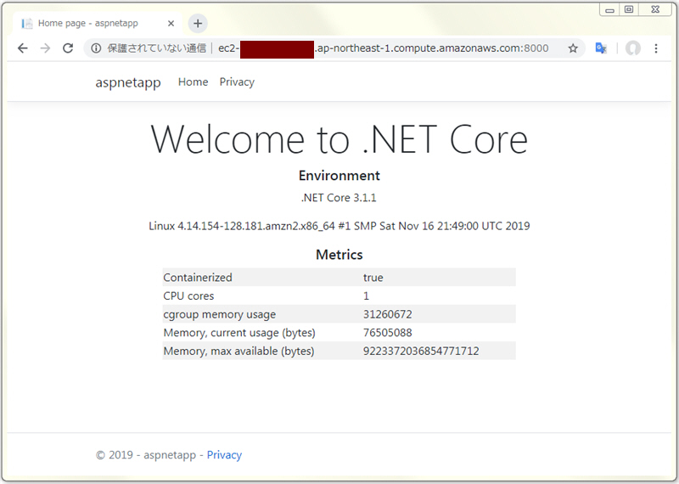Click the 保護されていない通信 security label

pyautogui.click(x=156, y=48)
